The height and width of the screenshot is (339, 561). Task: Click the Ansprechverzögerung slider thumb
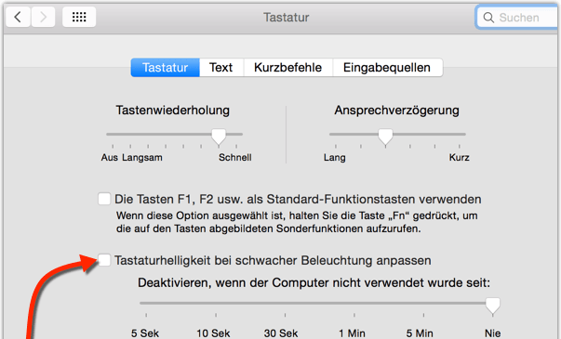click(x=385, y=137)
